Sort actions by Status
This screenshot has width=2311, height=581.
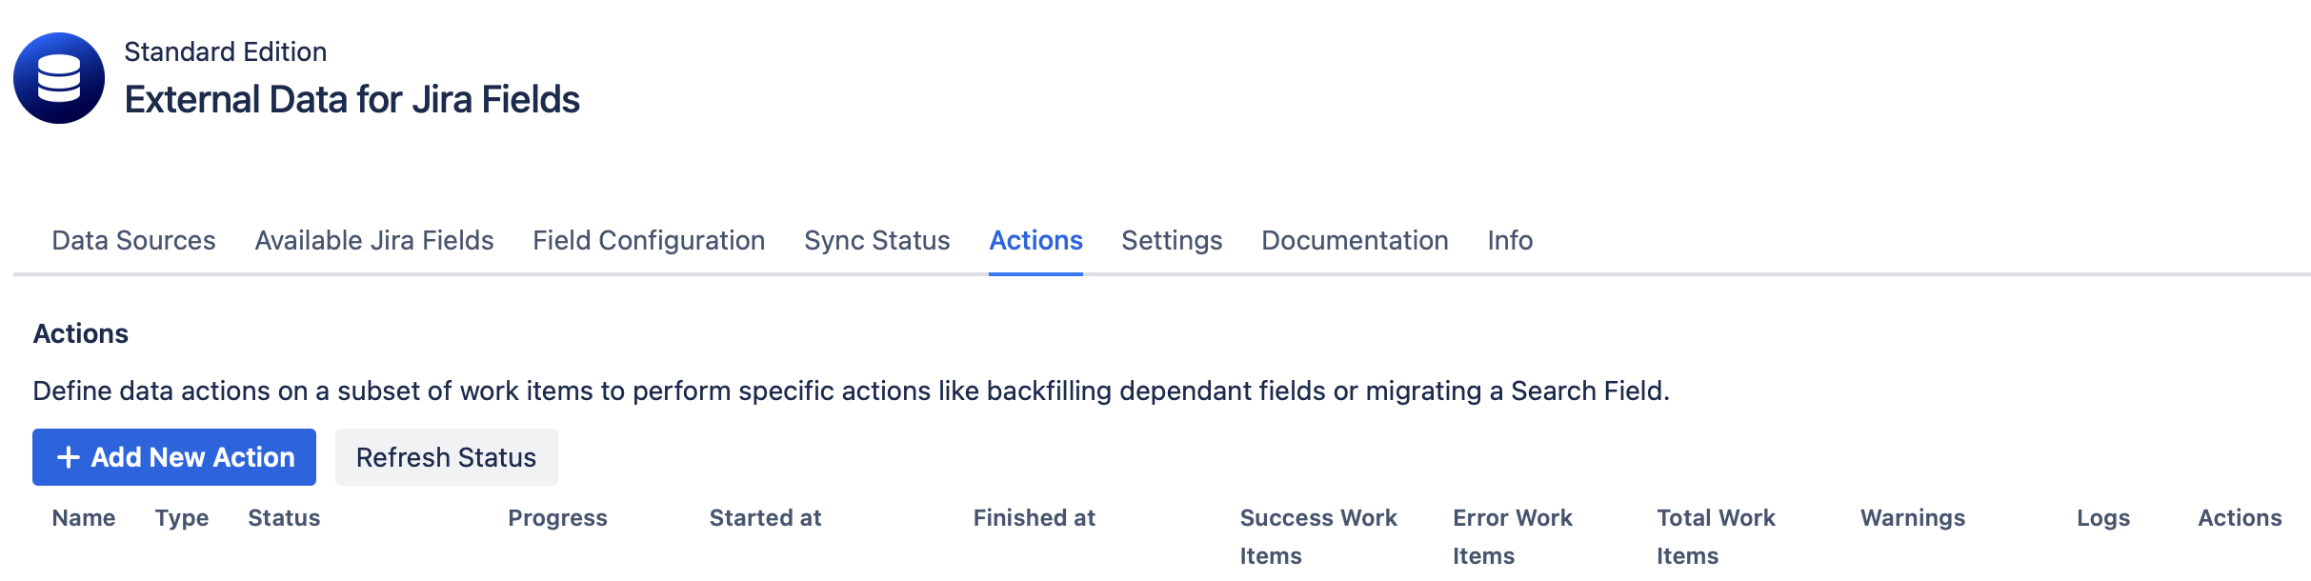point(283,518)
